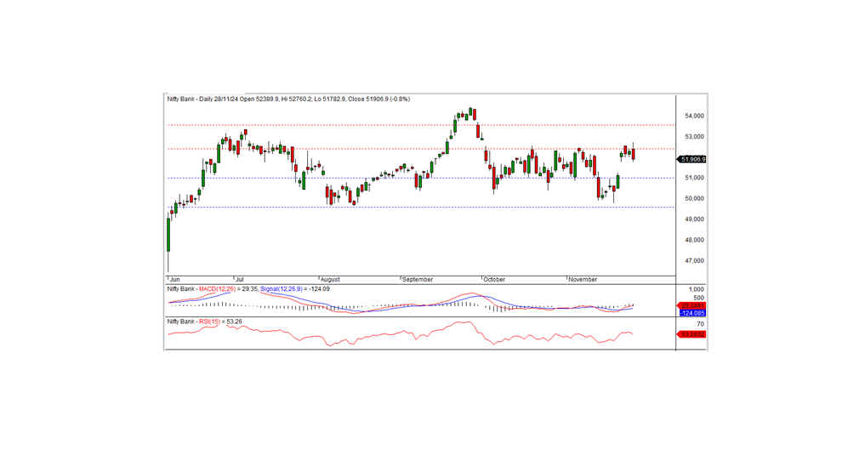Click the Jun month label on time axis
Screen dimensions: 865x461
click(174, 280)
